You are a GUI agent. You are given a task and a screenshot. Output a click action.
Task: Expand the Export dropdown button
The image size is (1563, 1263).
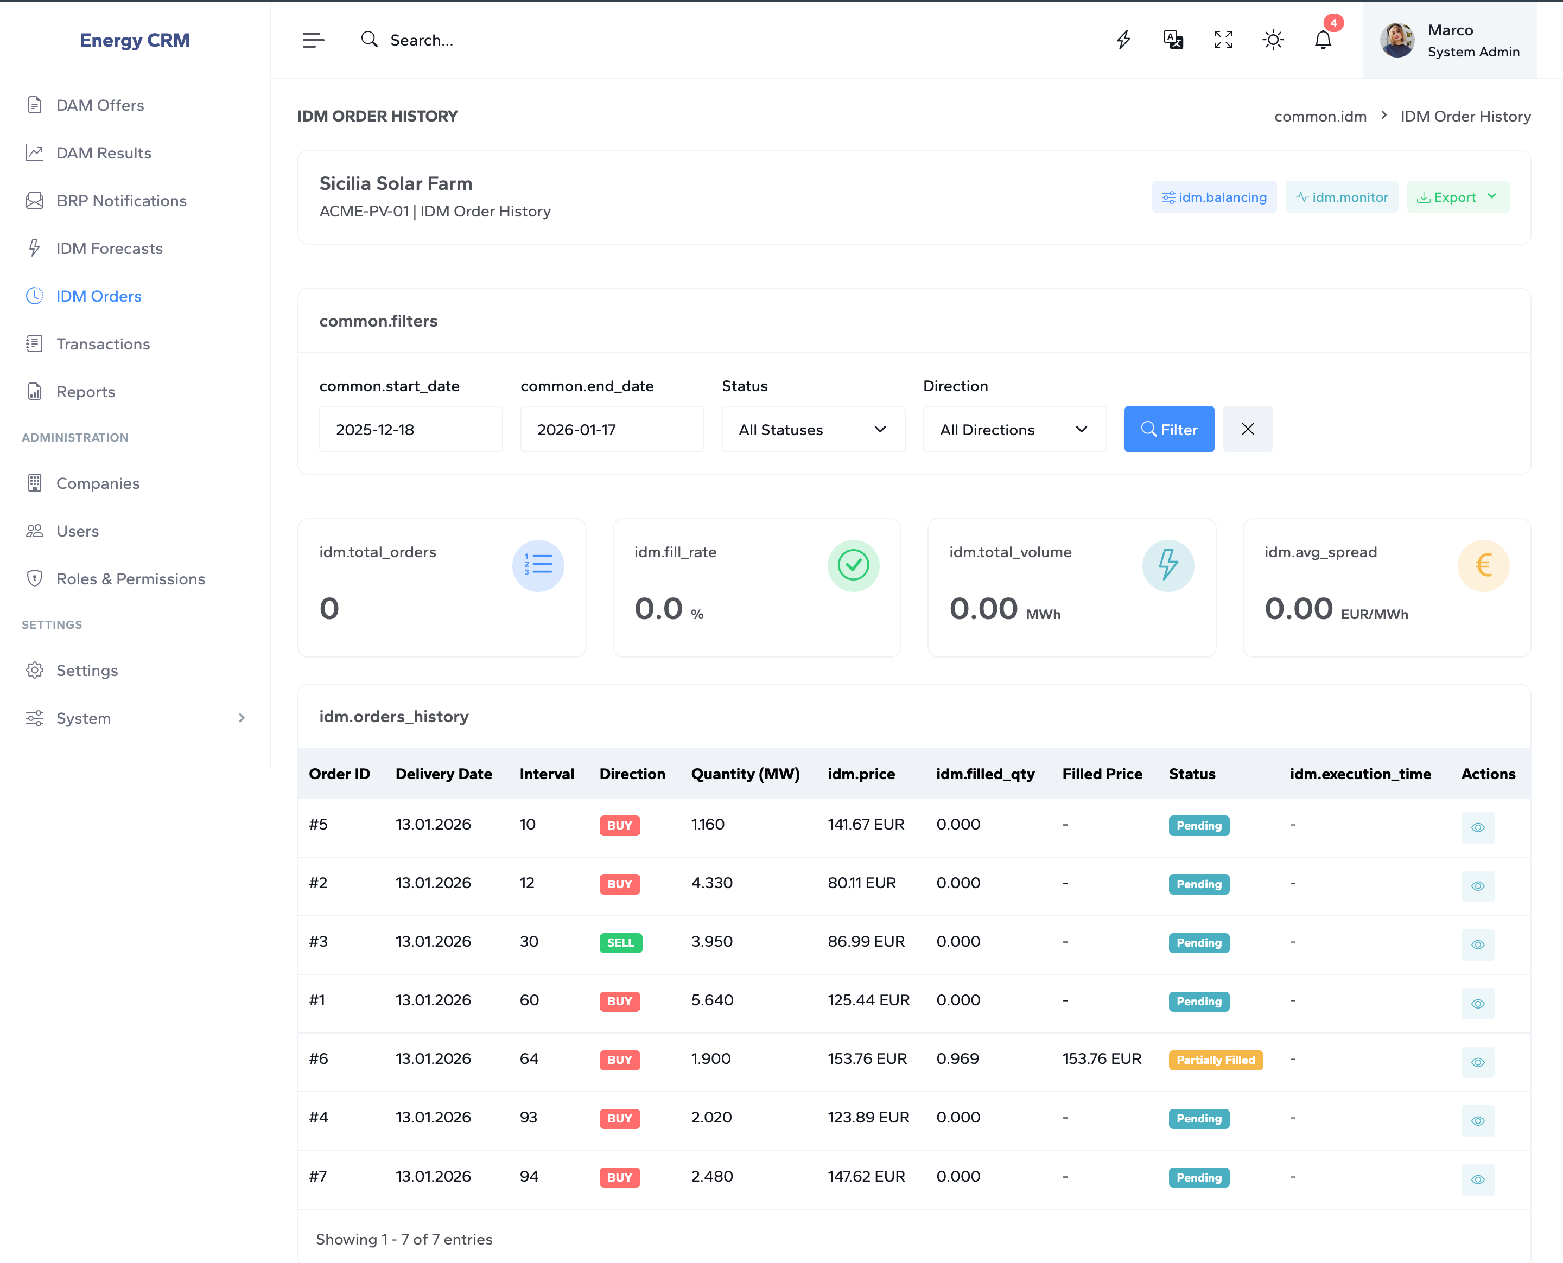point(1458,197)
